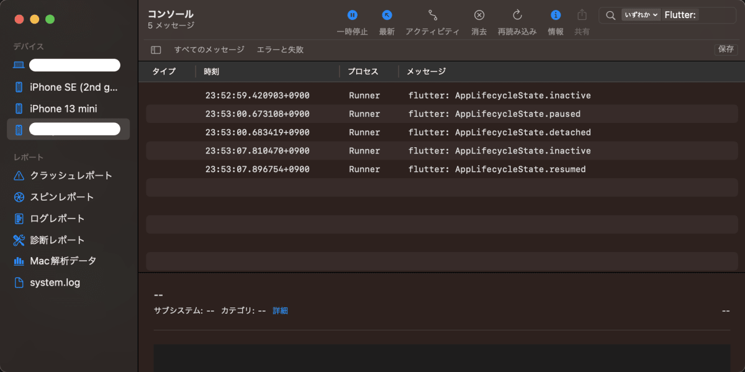The height and width of the screenshot is (372, 745).
Task: Reload with the 再読み込み icon
Action: tap(517, 15)
